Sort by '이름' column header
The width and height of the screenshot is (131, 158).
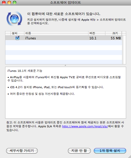coord(56,33)
